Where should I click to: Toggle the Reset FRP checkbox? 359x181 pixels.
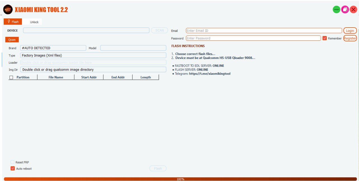tap(12, 162)
